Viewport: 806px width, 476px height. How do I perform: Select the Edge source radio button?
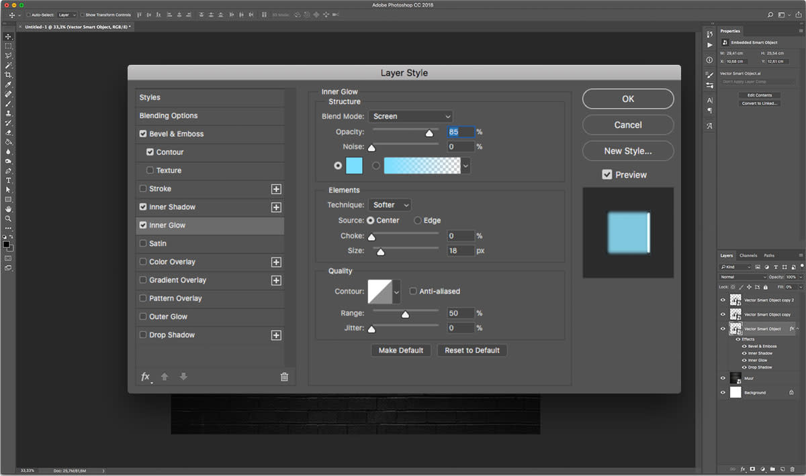418,221
